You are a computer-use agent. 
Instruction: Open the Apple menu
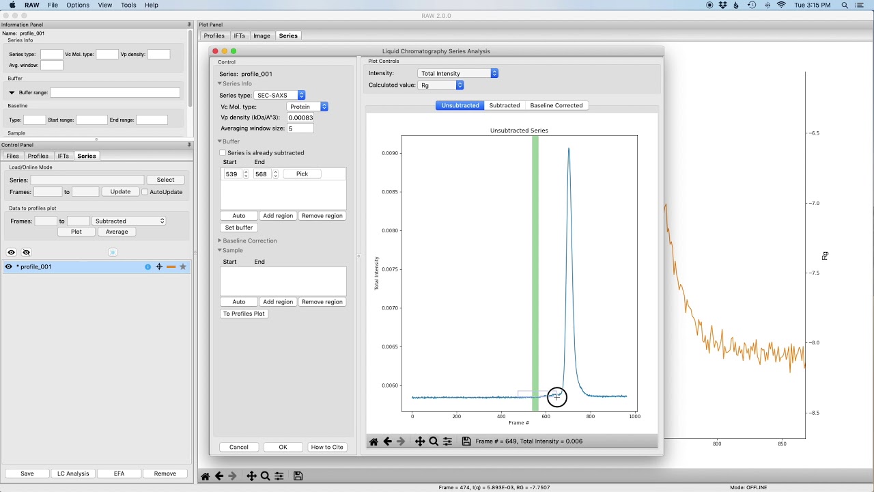12,5
